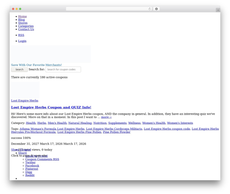
Task: Click the December 31, 2027 date text
Action: click(x=25, y=144)
